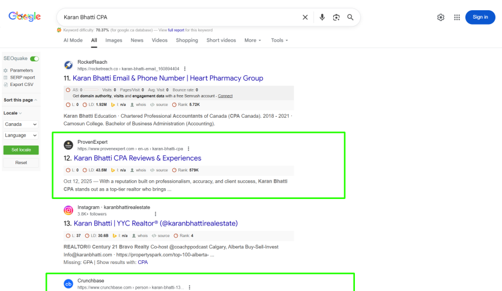
Task: Click the Semrush Connect link
Action: [x=225, y=96]
